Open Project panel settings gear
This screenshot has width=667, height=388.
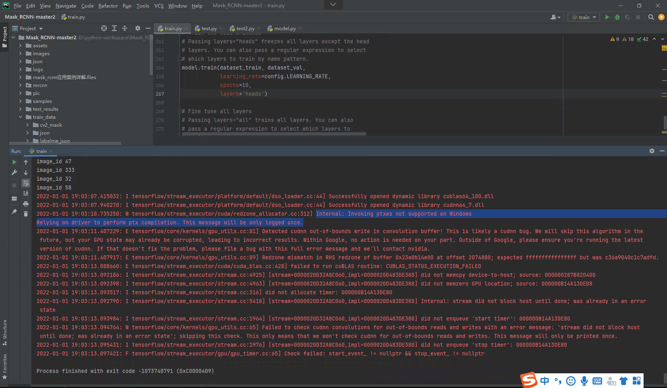click(x=138, y=28)
